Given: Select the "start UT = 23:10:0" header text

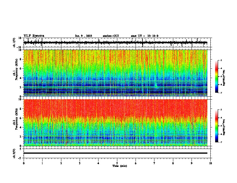Looking at the screenshot, I should (x=145, y=36).
